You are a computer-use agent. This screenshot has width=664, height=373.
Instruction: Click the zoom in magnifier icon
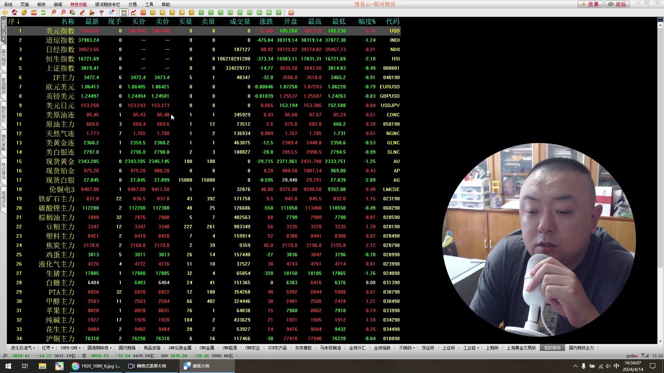tap(53, 12)
